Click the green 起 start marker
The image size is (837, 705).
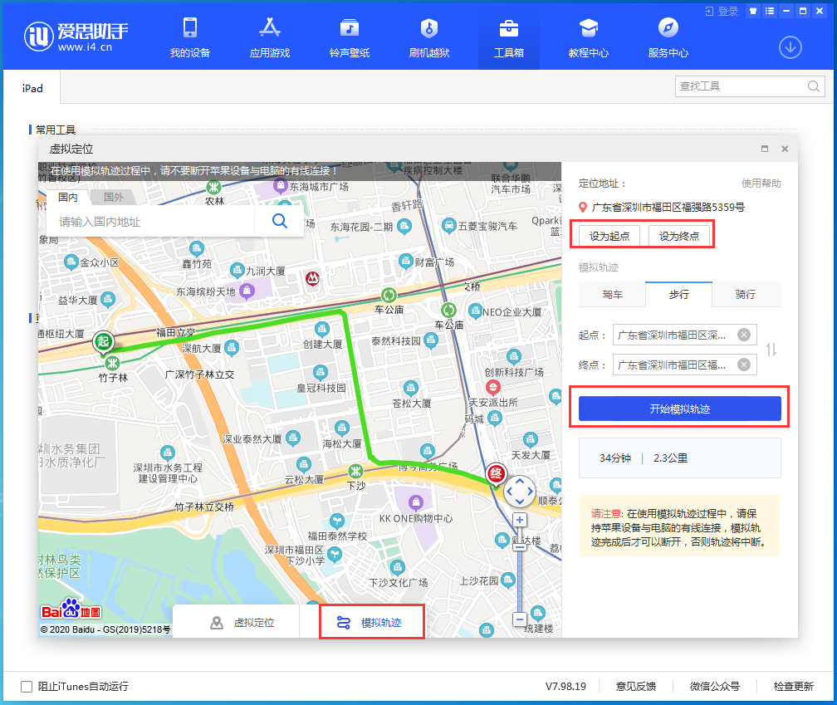[103, 342]
